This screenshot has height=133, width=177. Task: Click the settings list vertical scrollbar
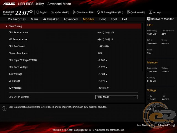pyautogui.click(x=143, y=47)
